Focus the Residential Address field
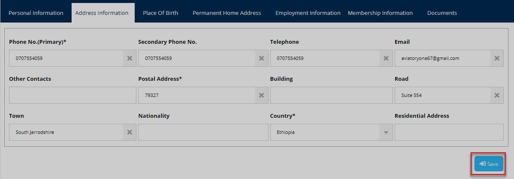Viewport: 514px width, 179px height. click(449, 132)
